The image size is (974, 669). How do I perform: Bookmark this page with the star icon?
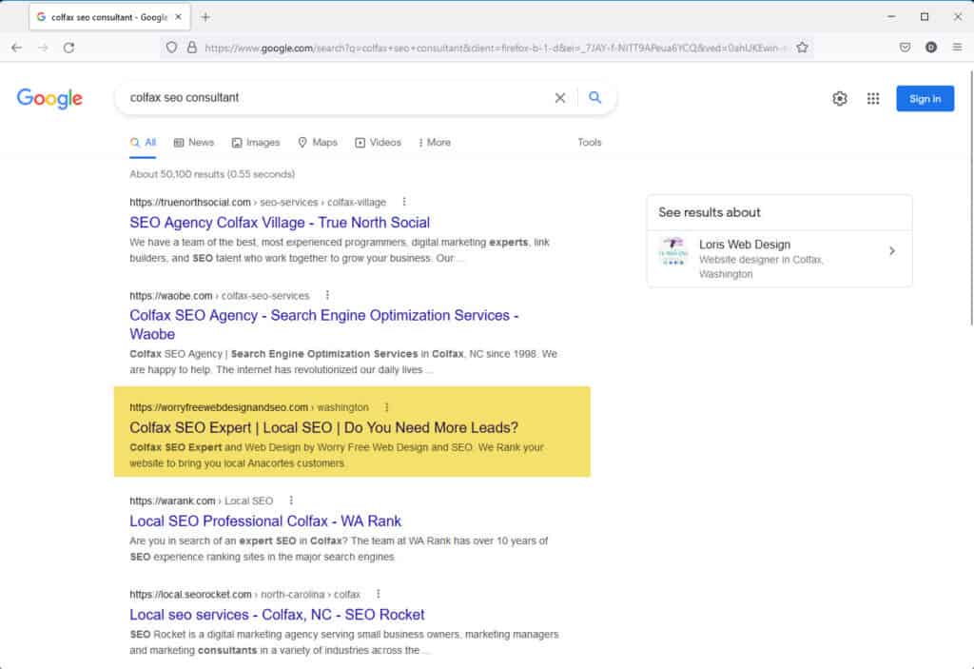(x=802, y=48)
